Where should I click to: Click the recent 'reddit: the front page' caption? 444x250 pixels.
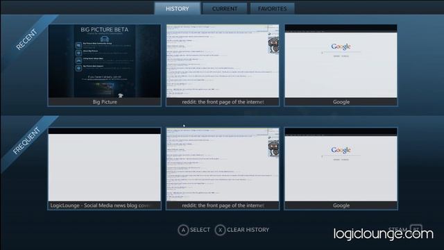coord(223,102)
